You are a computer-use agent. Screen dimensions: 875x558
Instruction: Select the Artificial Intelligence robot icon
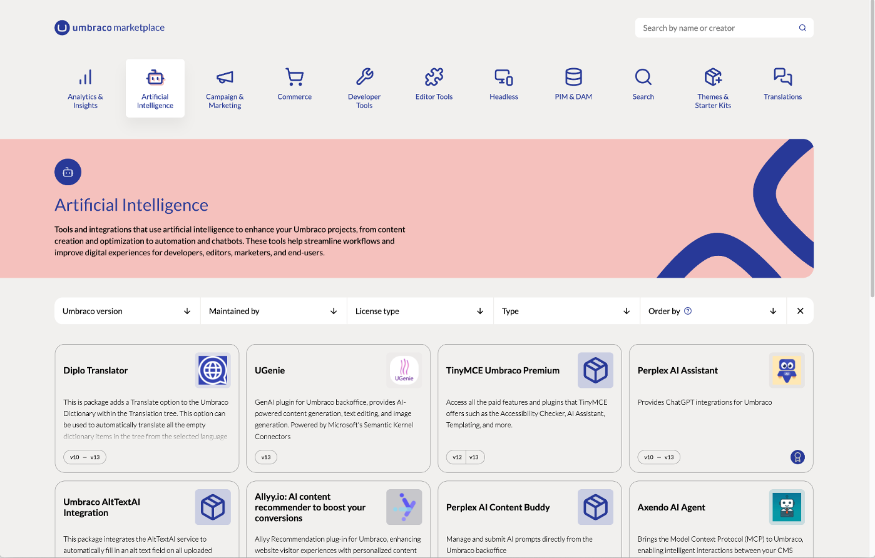155,77
